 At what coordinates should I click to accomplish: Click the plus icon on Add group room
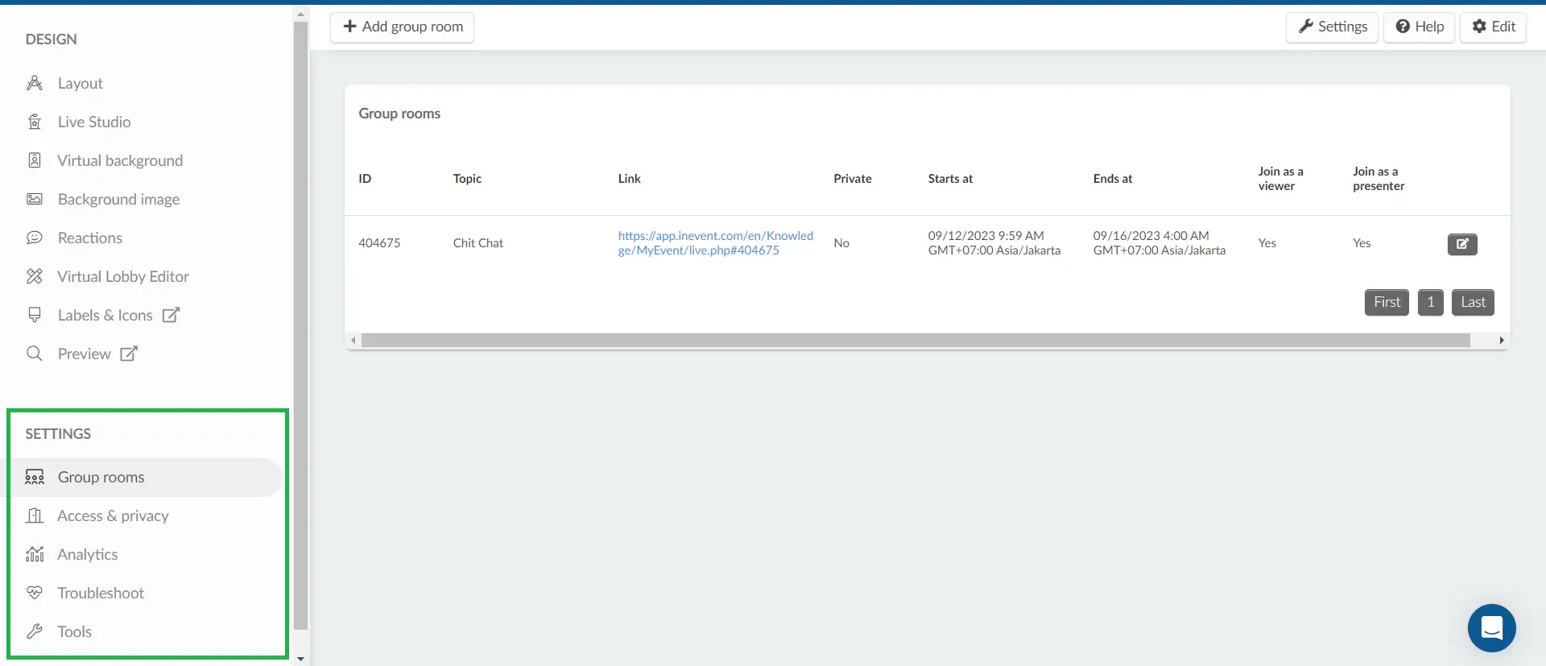(350, 27)
